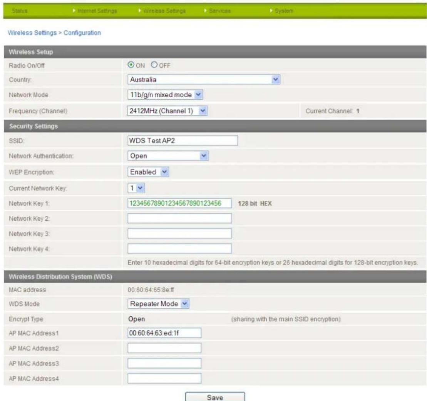Click the Network Key 3 field

(x=179, y=233)
